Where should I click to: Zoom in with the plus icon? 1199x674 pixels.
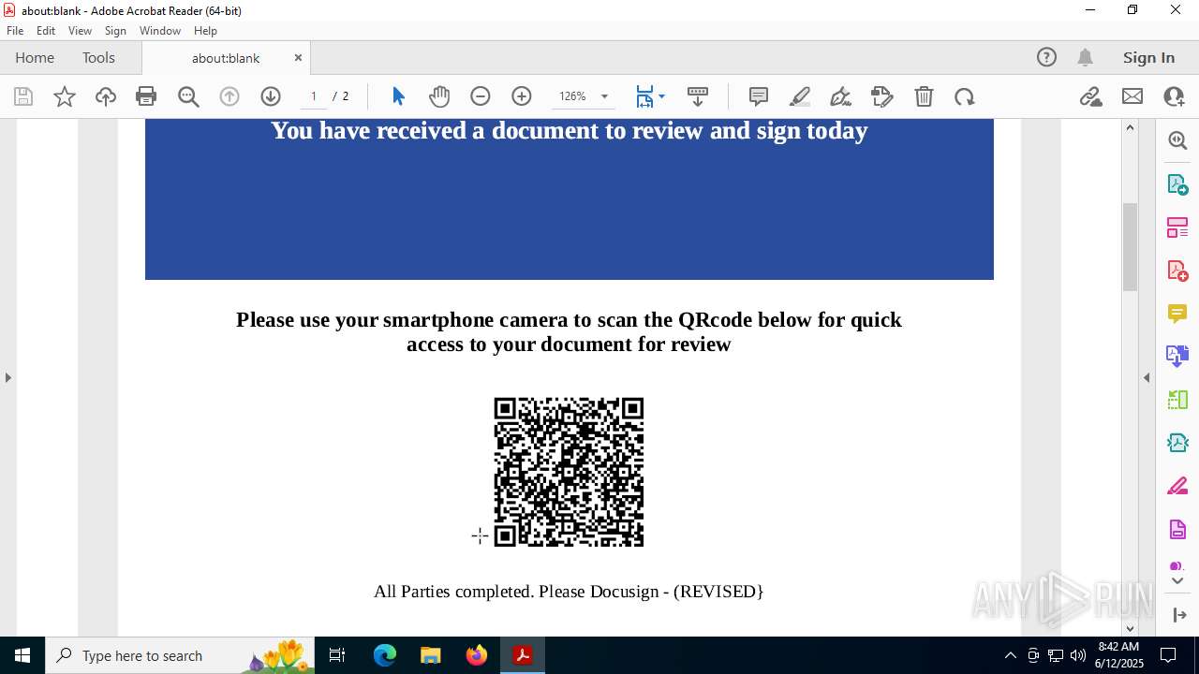[x=522, y=96]
